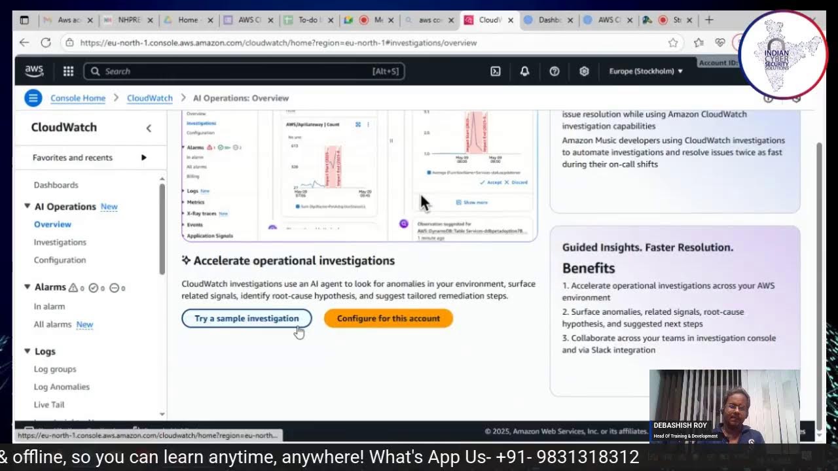The width and height of the screenshot is (838, 471).
Task: Open the notifications bell
Action: [524, 71]
